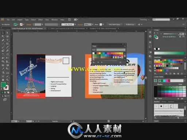Set Gradient mode button in toolbox
Viewport: 187px width, 140px height.
(5, 93)
